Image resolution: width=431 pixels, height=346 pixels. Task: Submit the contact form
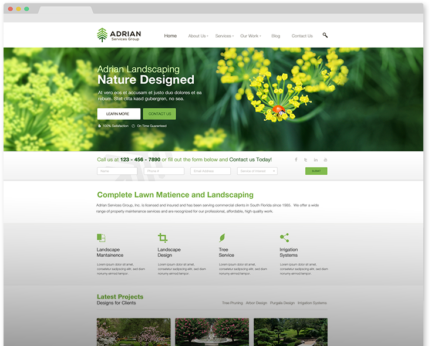[316, 171]
